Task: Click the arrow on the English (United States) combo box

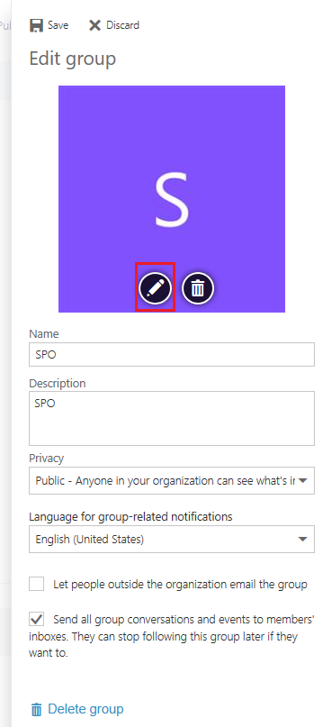Action: pyautogui.click(x=303, y=540)
